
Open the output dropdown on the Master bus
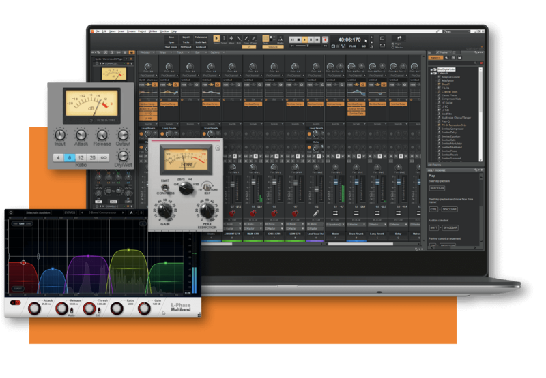click(x=337, y=223)
